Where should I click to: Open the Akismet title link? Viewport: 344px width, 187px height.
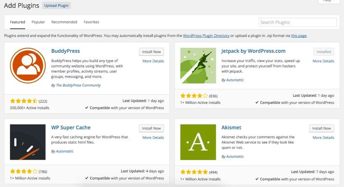(231, 127)
